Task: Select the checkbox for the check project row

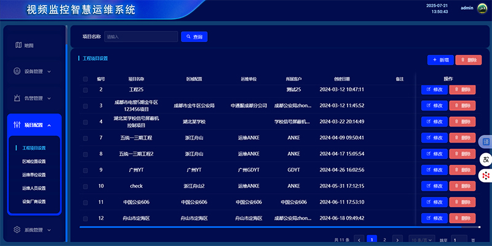Action: 85,186
